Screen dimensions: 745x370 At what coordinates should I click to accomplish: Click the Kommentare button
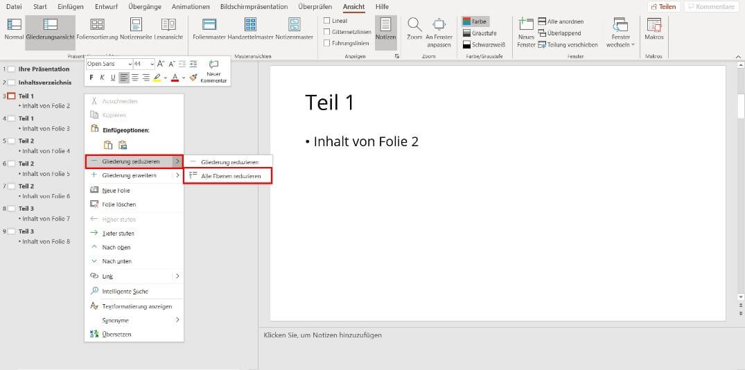coord(710,6)
